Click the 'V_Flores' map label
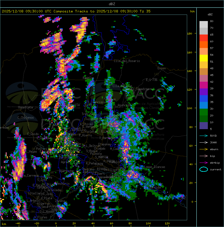The width and height of the screenshot is (224, 227). pyautogui.click(x=41, y=217)
